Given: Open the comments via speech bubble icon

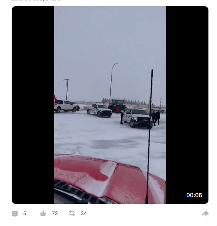Looking at the screenshot, I should tap(15, 214).
